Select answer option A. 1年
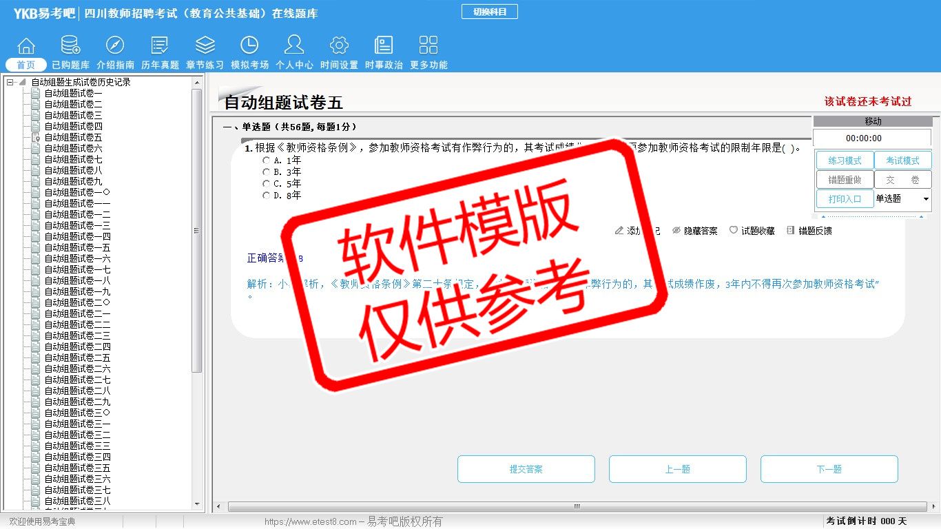Image resolution: width=941 pixels, height=529 pixels. [267, 160]
